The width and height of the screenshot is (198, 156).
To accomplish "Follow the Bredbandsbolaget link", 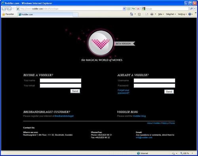I will (64, 116).
